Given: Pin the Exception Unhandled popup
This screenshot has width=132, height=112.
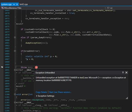Looking at the screenshot, I should point(123,72).
